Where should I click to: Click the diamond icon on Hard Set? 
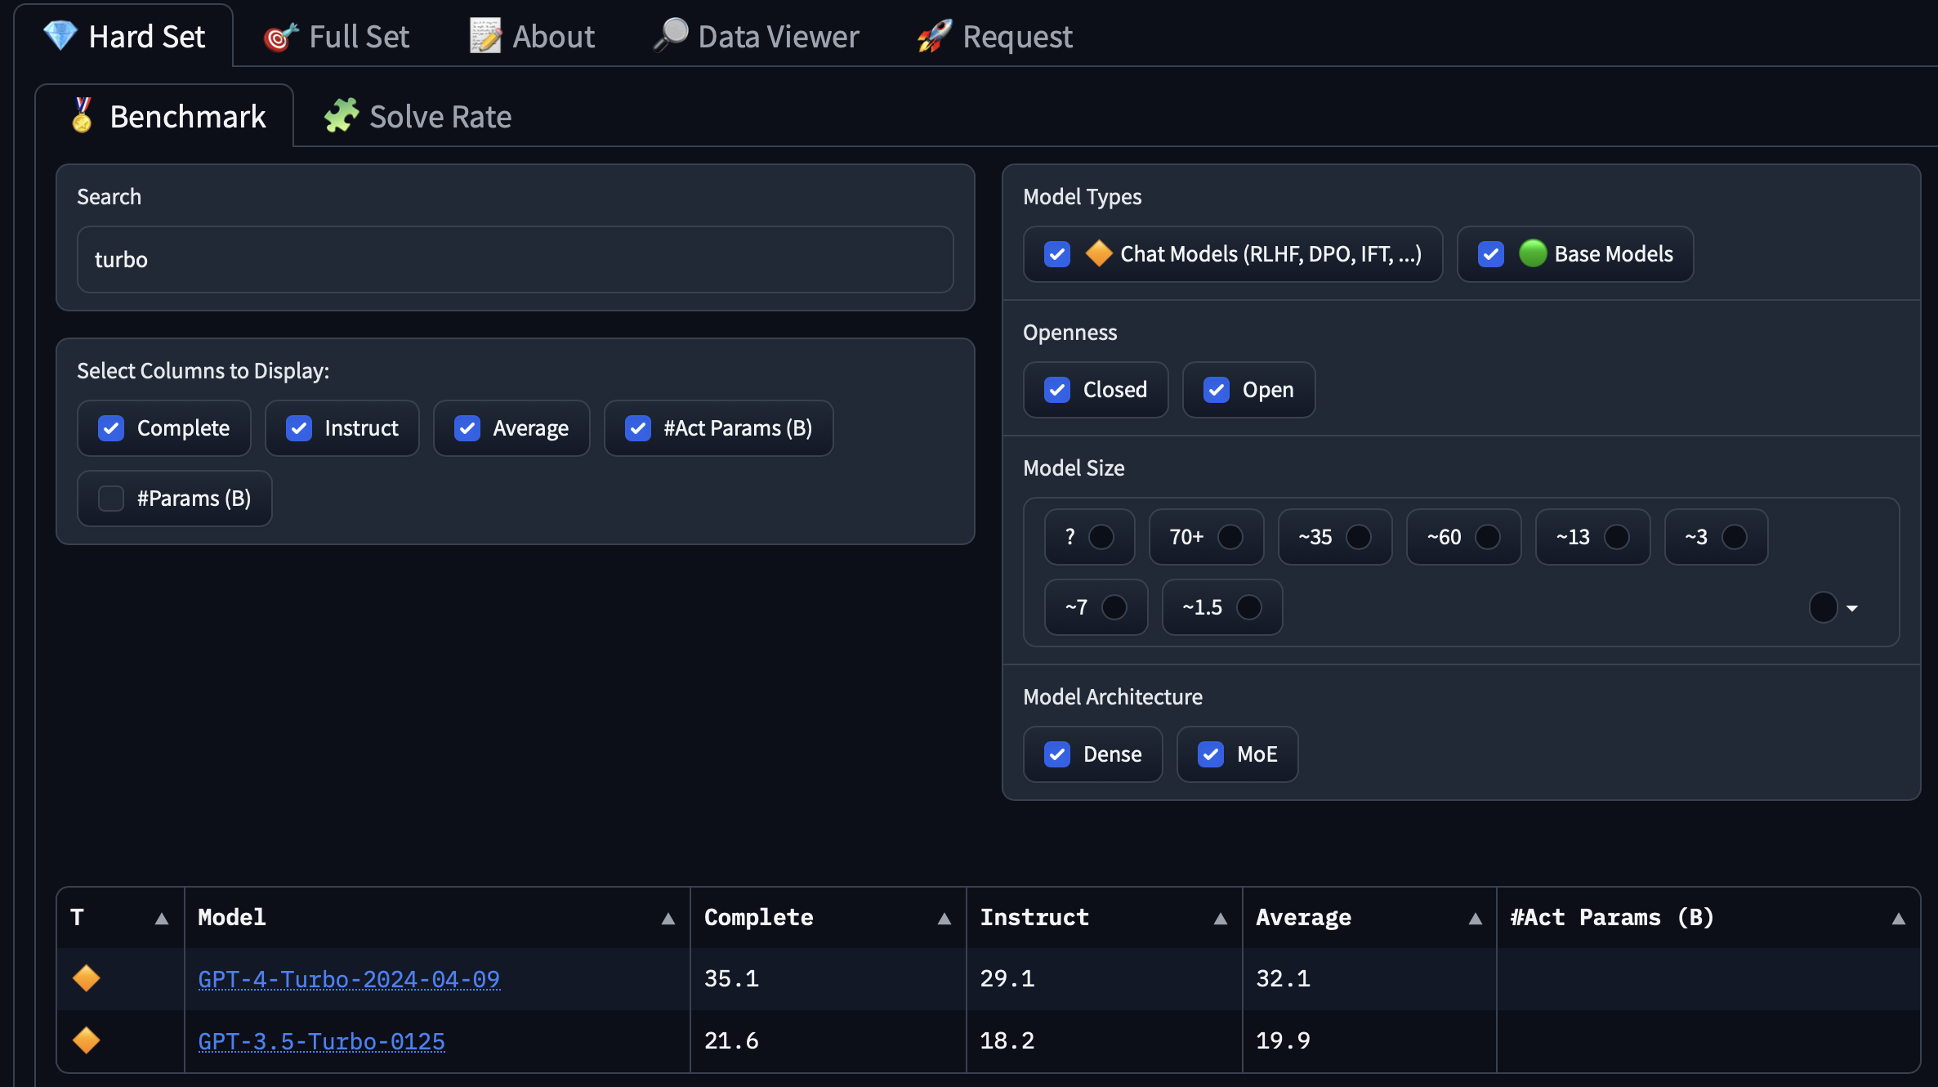tap(60, 36)
